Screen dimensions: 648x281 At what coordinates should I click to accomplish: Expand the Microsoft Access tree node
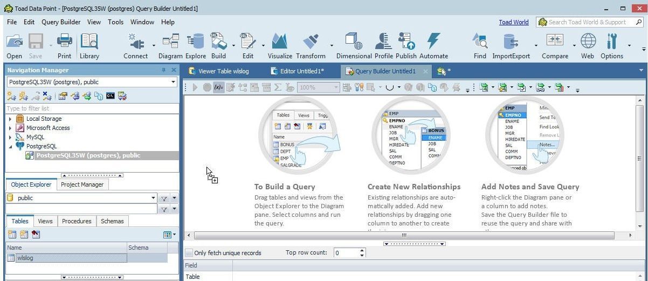pyautogui.click(x=10, y=128)
